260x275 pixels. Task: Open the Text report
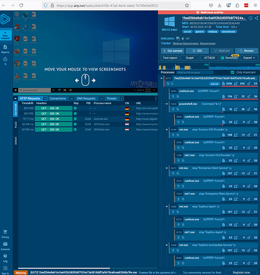(x=170, y=58)
